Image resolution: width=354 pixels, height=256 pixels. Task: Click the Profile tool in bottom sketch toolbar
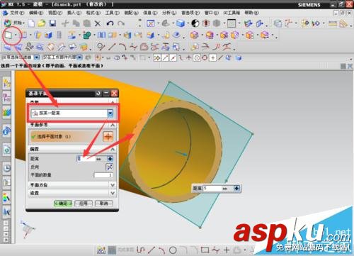point(141,250)
